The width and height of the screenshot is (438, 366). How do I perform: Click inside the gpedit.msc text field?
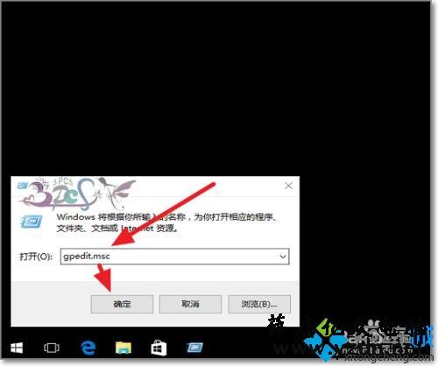(174, 257)
